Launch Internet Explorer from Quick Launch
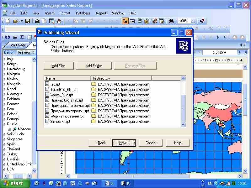The image size is (251, 188). pyautogui.click(x=80, y=183)
